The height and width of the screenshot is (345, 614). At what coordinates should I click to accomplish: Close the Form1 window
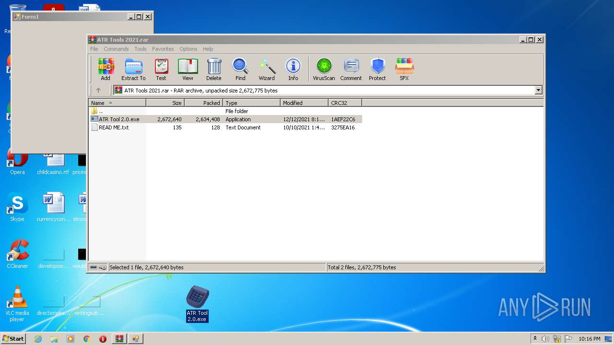[x=148, y=17]
